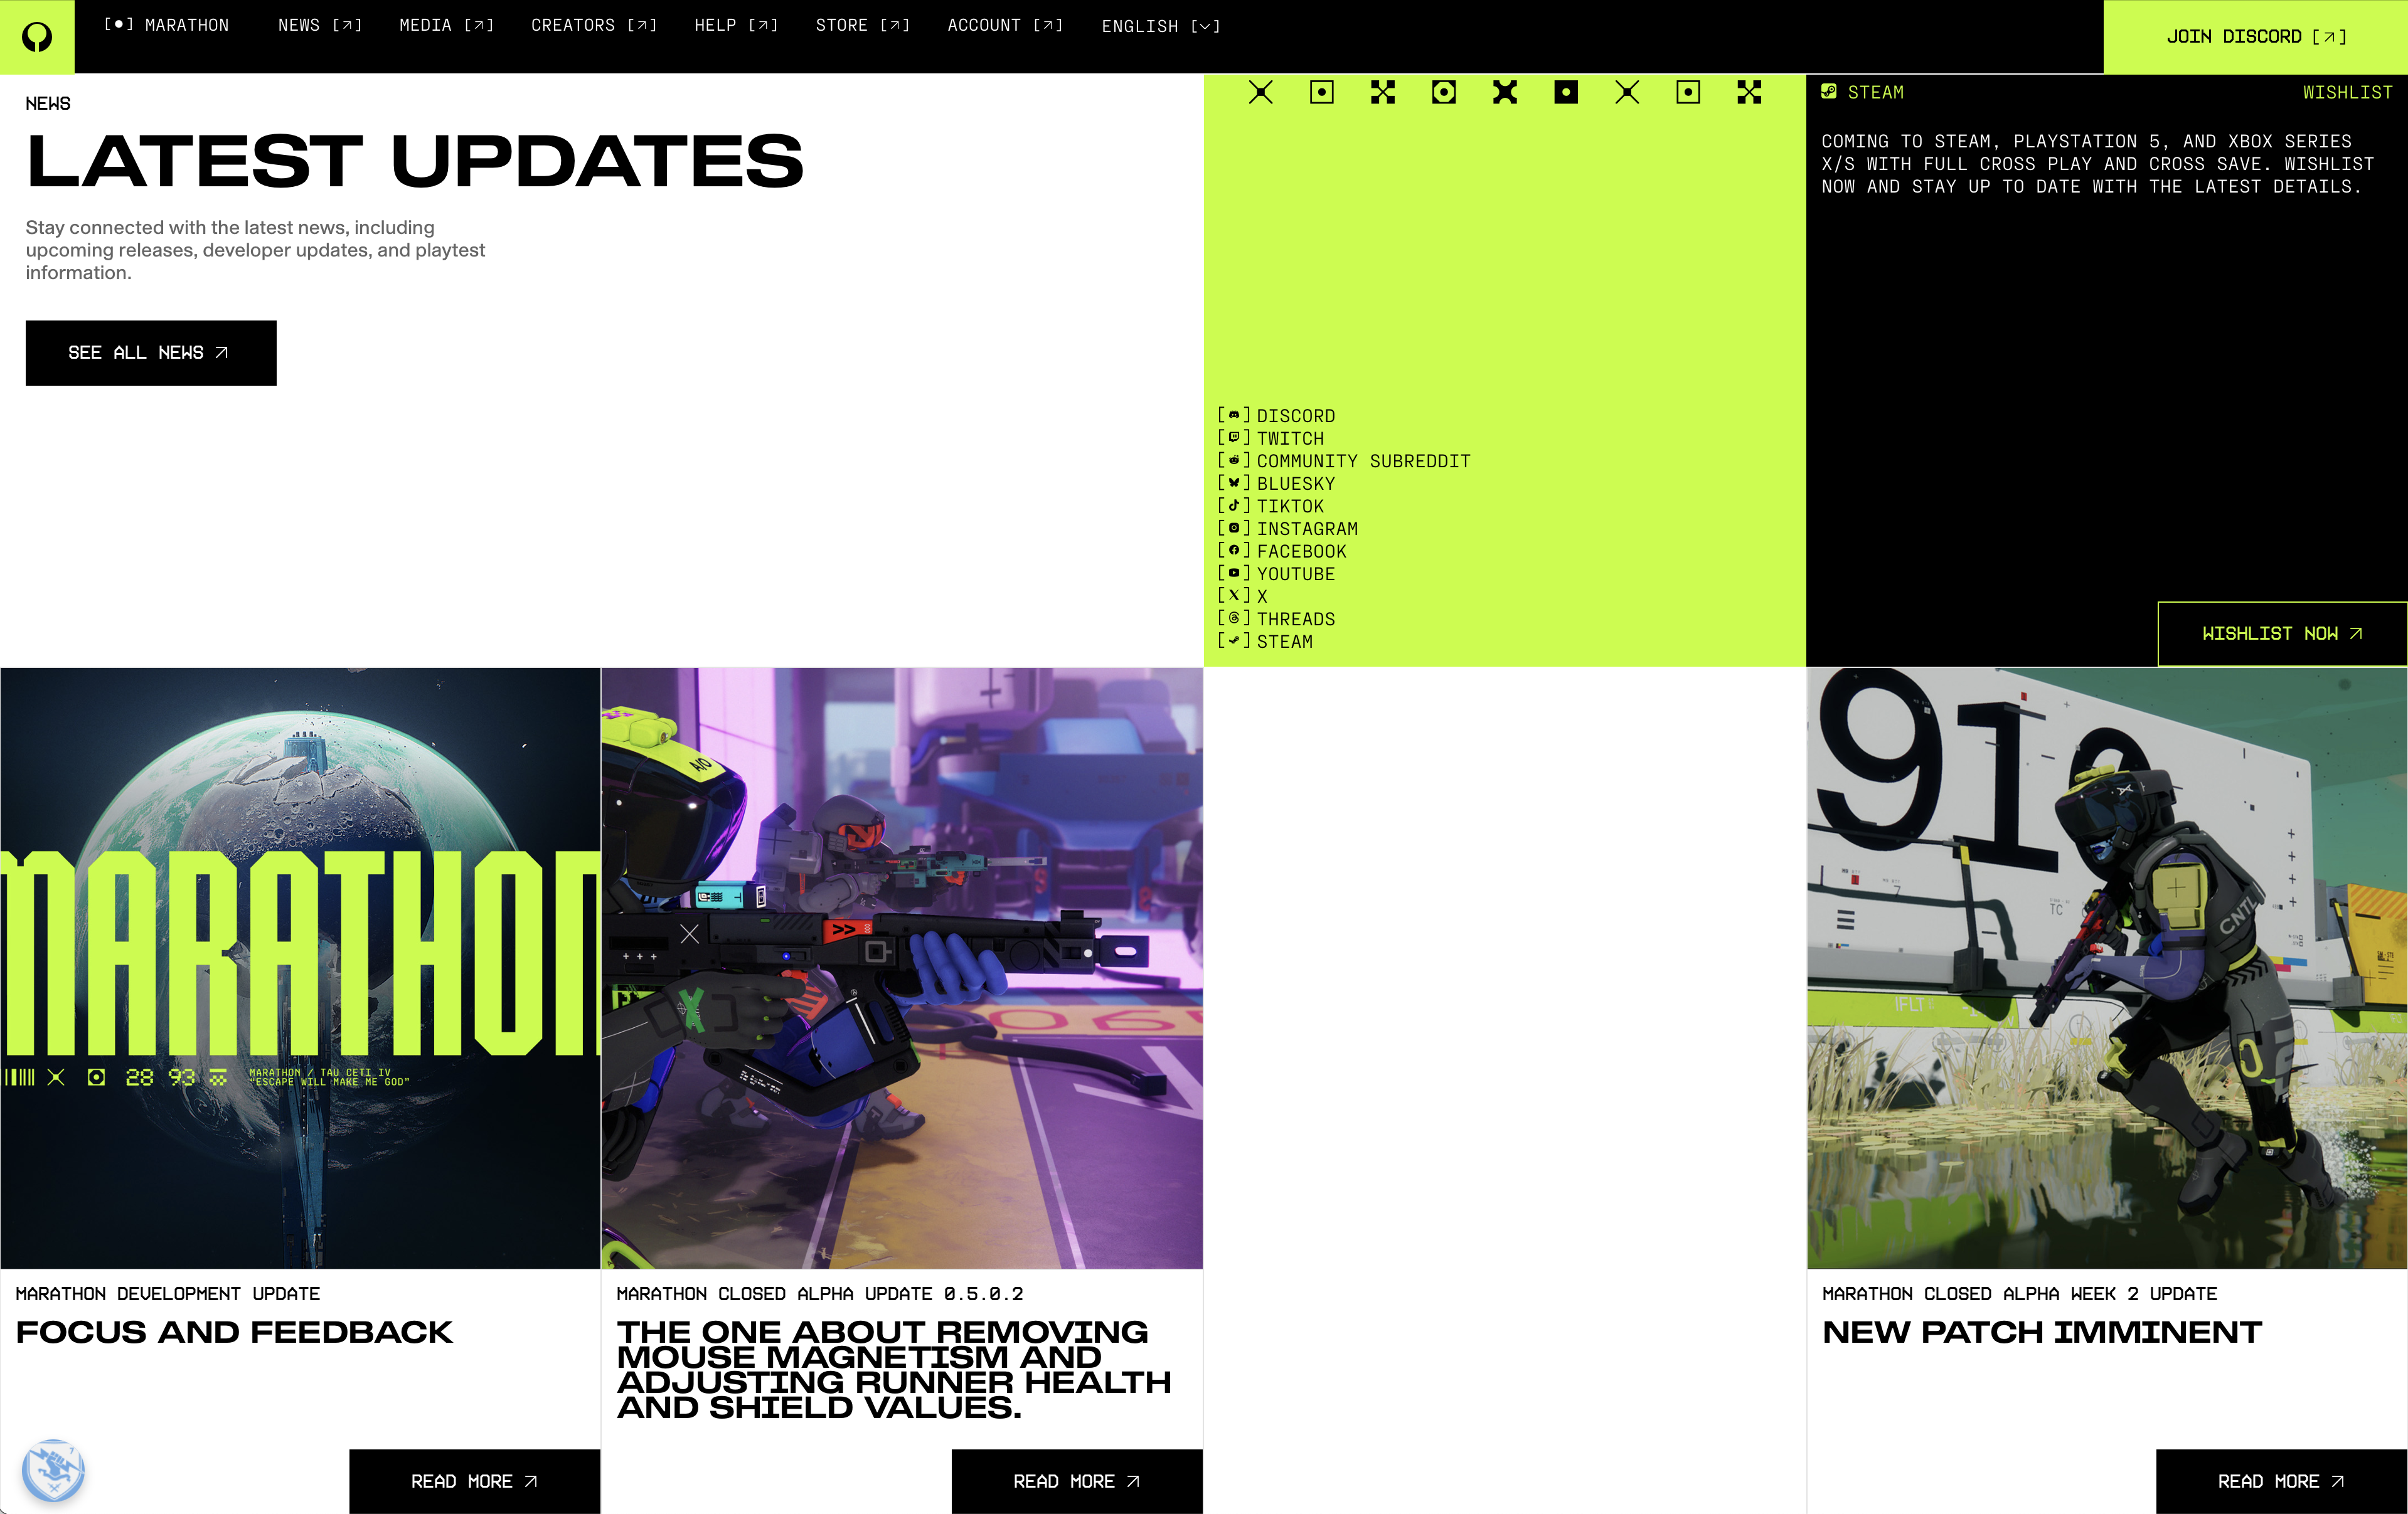Open the cookie preferences badge at bottom-left
Screen dimensions: 2408x1514
click(x=53, y=1470)
